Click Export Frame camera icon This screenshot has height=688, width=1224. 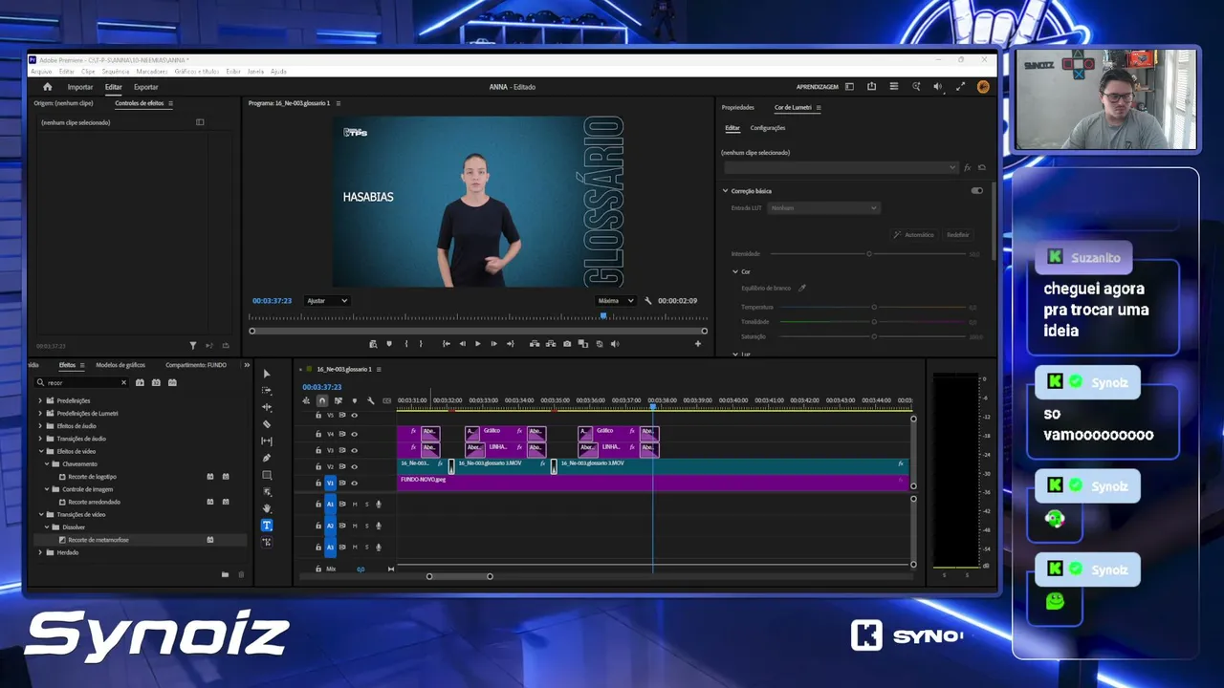pos(567,344)
